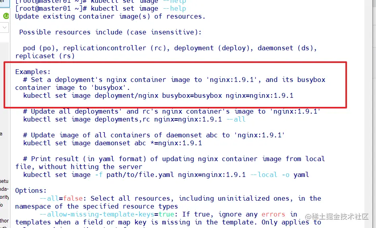Click the line "Update existing container image(s) of resources."
Image resolution: width=376 pixels, height=228 pixels.
pyautogui.click(x=110, y=17)
